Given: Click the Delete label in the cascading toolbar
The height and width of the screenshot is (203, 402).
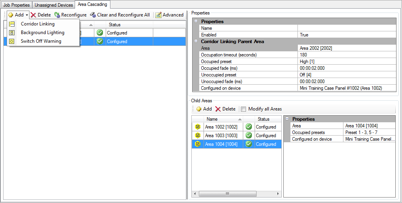Looking at the screenshot, I should click(x=44, y=15).
